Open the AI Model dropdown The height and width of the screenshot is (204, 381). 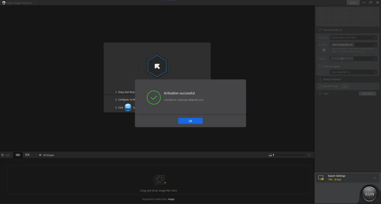(x=353, y=45)
